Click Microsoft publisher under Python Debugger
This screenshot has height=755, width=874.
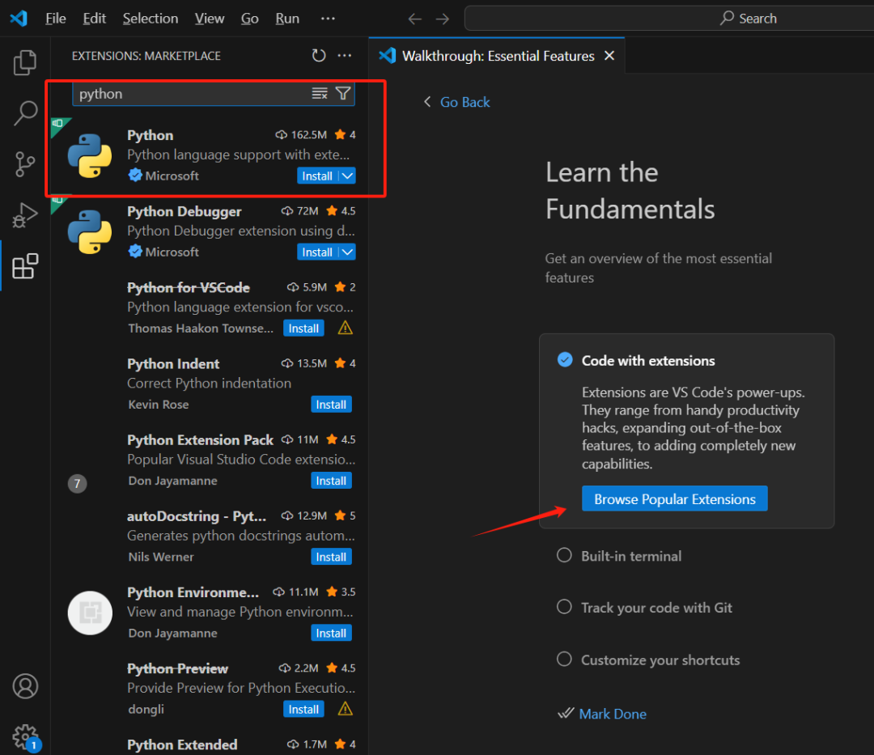coord(172,252)
